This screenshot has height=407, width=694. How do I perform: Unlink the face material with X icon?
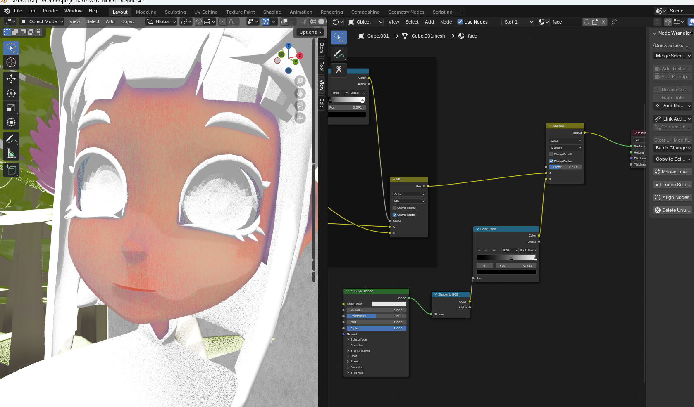click(603, 22)
